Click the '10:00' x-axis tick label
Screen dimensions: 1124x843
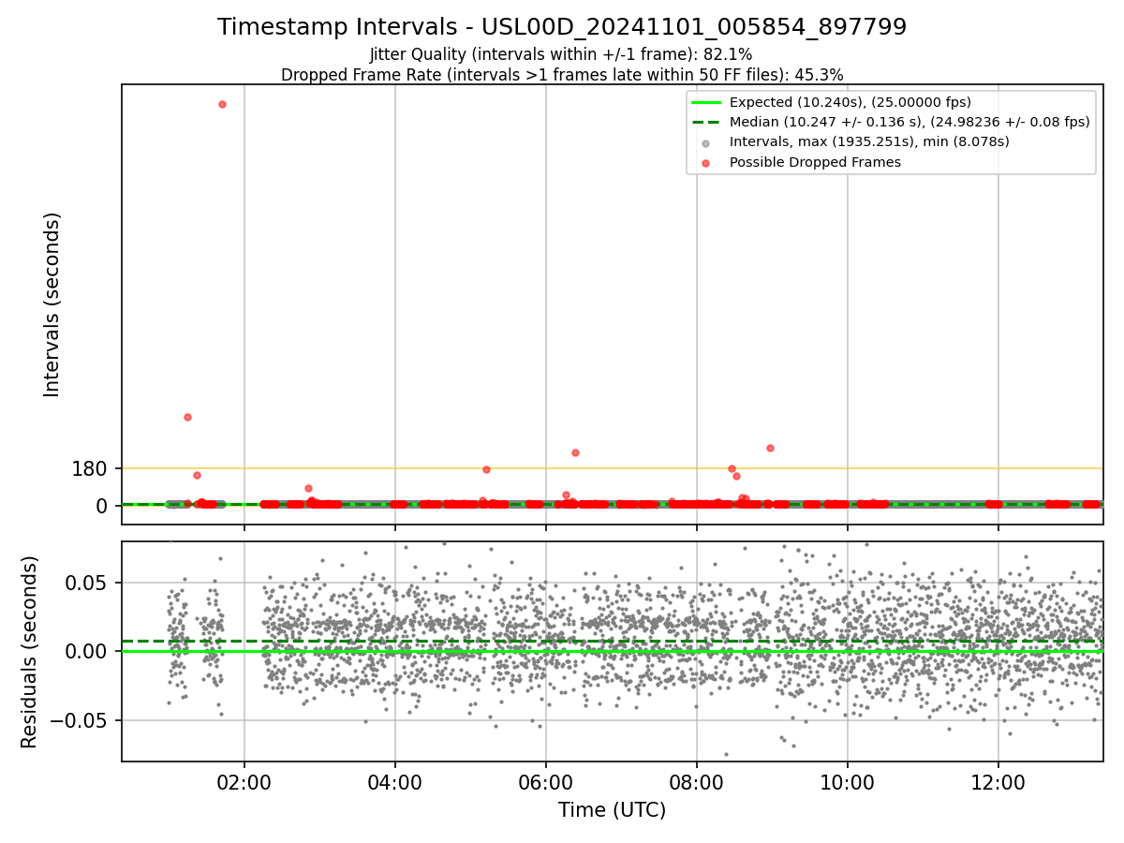tap(848, 783)
